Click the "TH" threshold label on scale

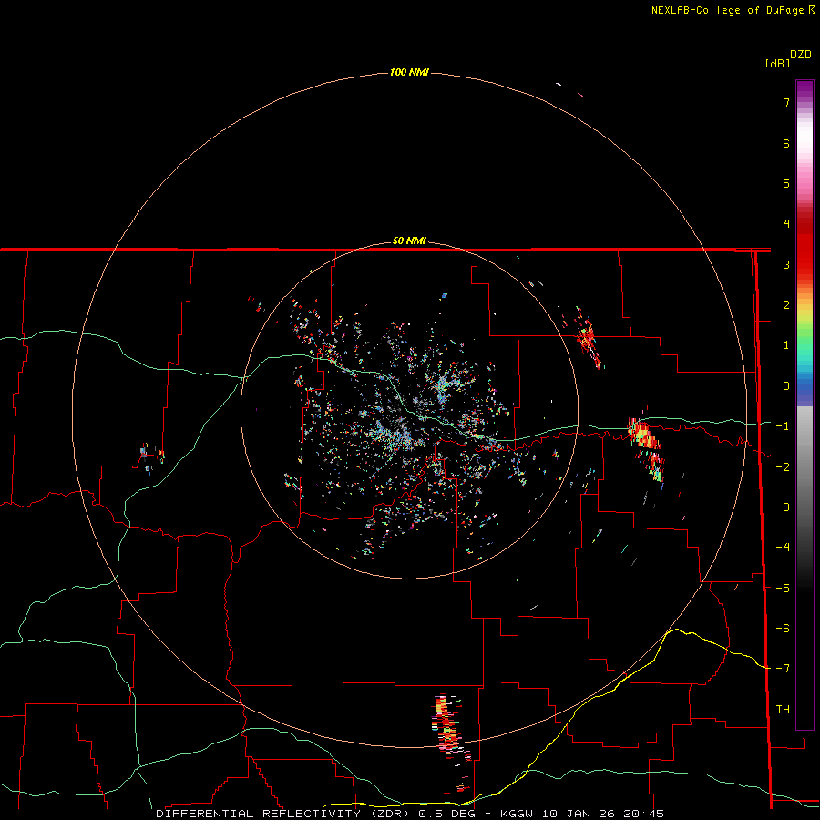click(783, 710)
